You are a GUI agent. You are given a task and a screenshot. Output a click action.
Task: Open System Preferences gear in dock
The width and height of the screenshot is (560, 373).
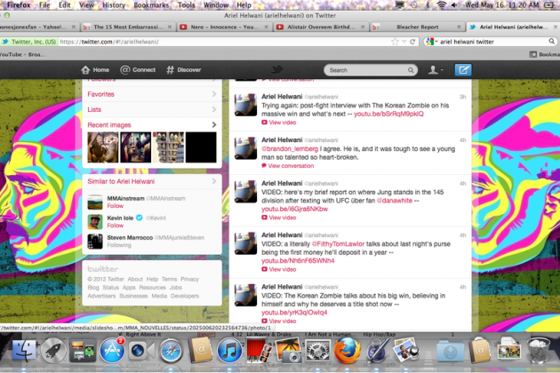click(x=317, y=351)
